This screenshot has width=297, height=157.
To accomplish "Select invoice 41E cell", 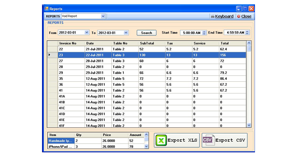I will click(x=71, y=120).
